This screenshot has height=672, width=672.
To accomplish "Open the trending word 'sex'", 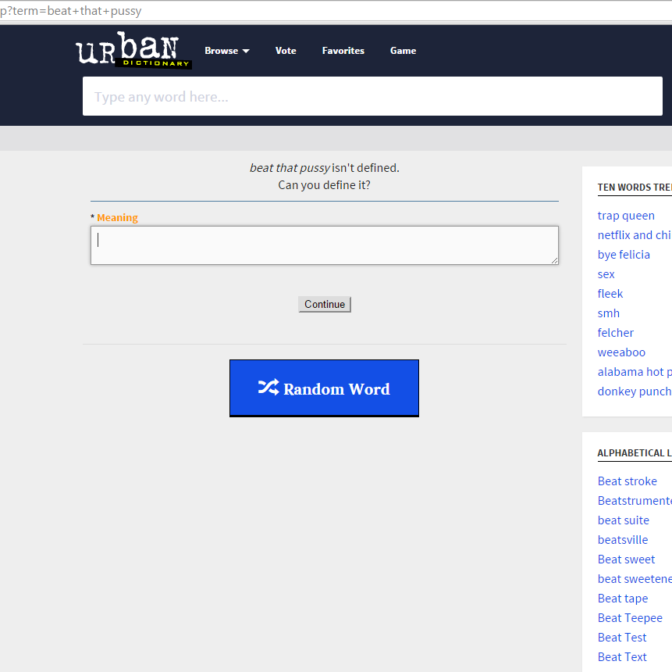I will (x=606, y=274).
